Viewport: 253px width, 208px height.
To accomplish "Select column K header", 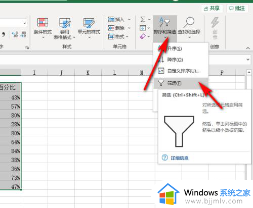I will (x=88, y=73).
